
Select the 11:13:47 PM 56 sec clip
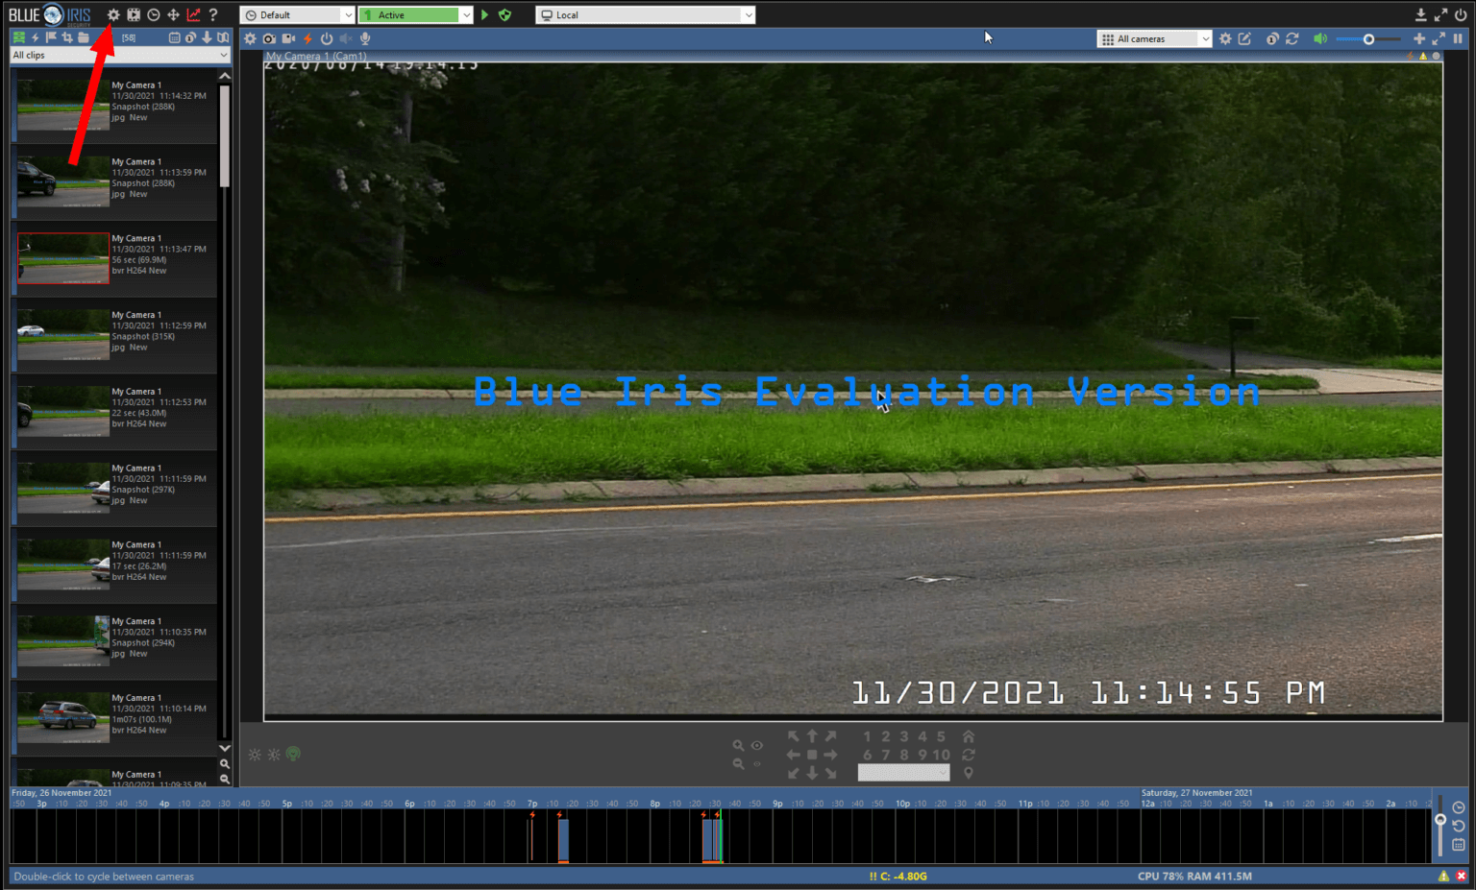(x=113, y=259)
